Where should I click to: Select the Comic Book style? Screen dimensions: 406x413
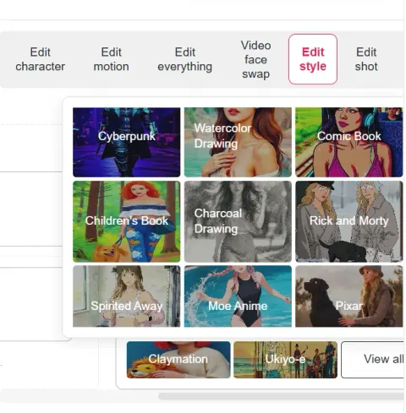[x=349, y=142]
